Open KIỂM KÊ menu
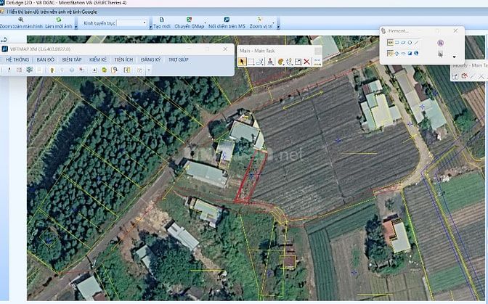Viewport: 488px width, 304px height. [x=98, y=59]
